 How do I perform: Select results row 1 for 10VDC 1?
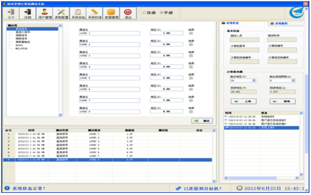(x=107, y=134)
